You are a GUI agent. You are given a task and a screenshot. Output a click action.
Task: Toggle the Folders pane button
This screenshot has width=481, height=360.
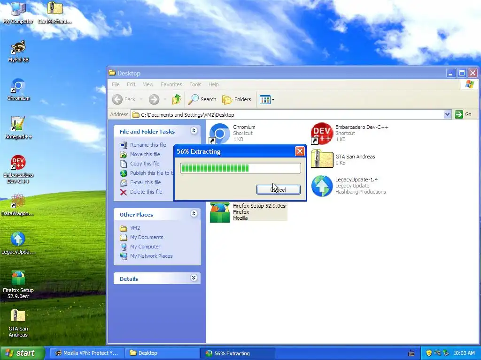click(x=237, y=99)
